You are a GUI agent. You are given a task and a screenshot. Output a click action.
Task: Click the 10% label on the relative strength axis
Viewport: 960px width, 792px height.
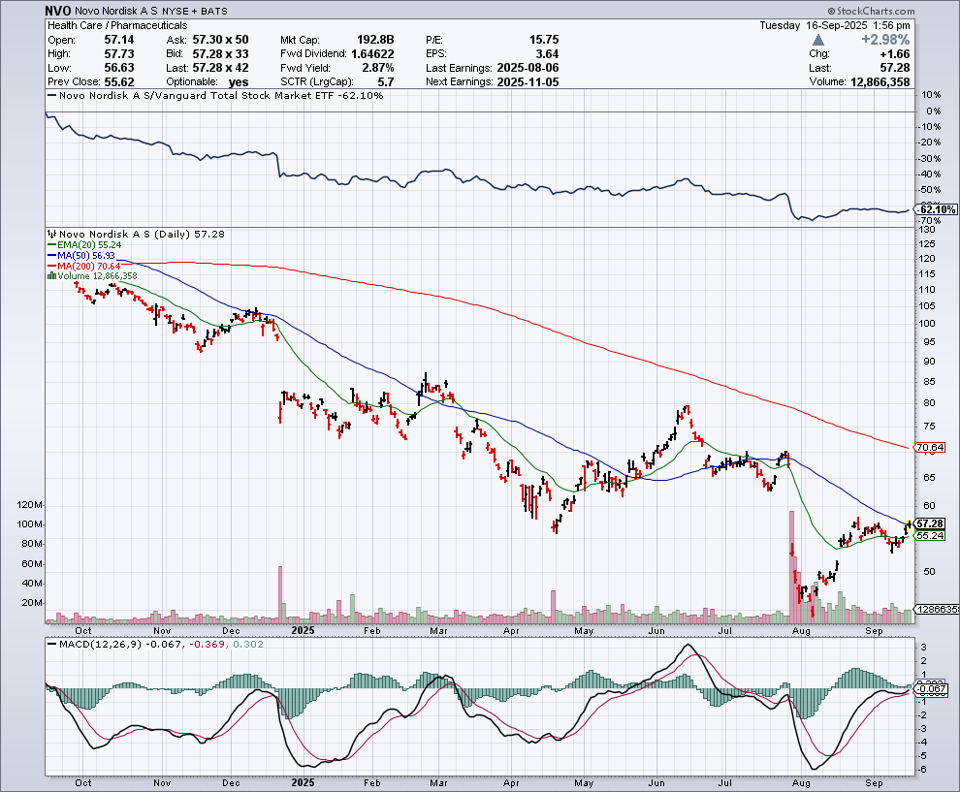931,95
